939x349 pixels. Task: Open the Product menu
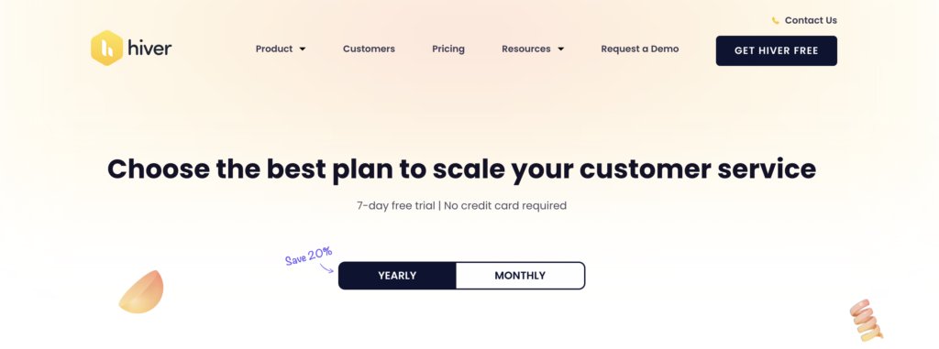click(x=274, y=49)
